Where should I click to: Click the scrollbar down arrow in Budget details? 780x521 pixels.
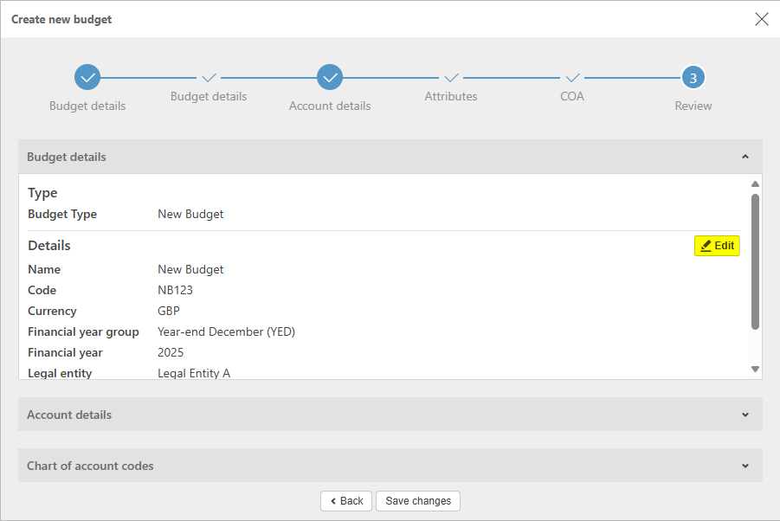tap(755, 369)
